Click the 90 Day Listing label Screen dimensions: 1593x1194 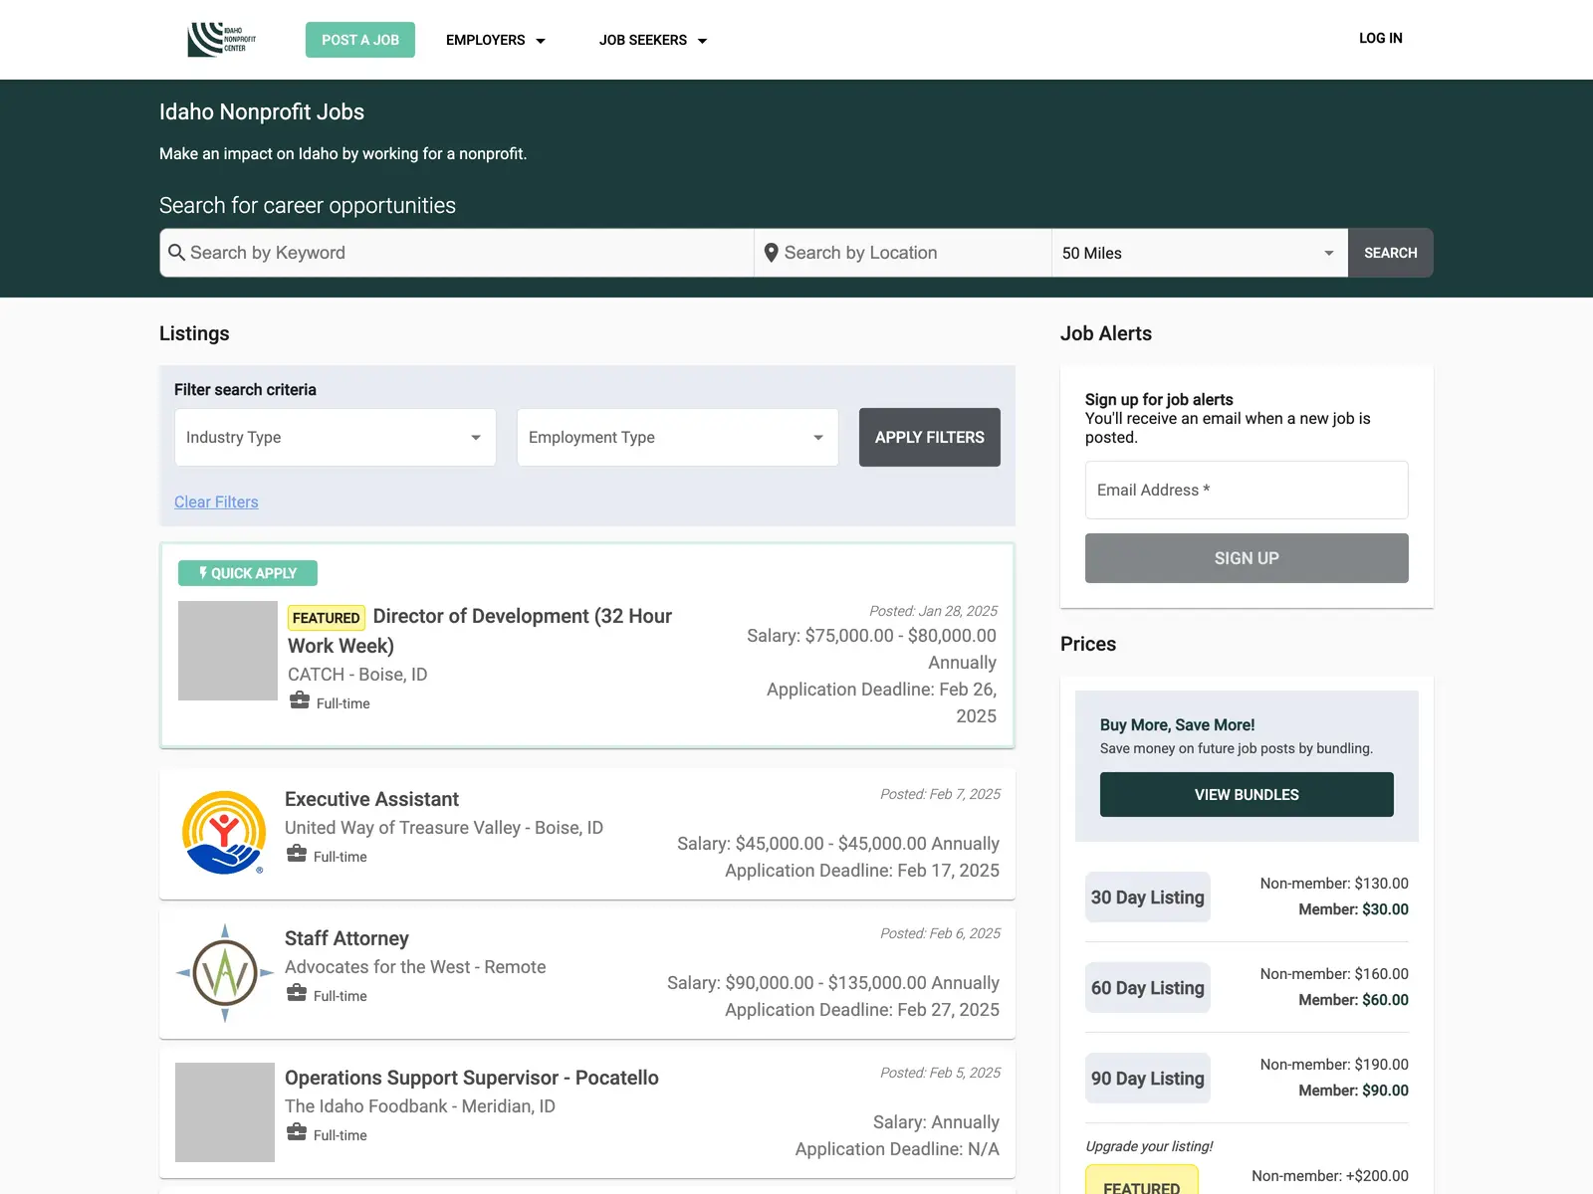(1148, 1079)
